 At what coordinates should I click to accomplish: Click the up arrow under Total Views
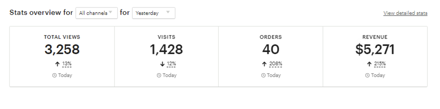tap(57, 64)
